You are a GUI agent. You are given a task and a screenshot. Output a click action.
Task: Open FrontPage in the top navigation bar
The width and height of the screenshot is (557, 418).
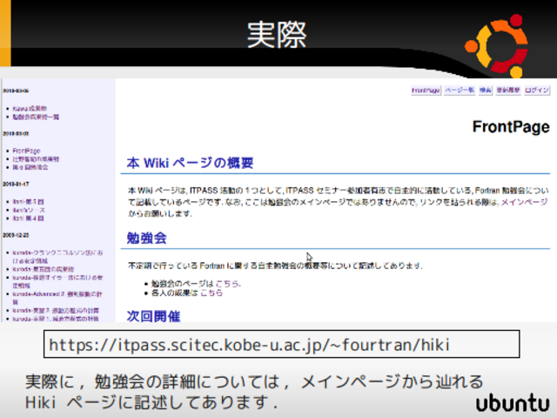[426, 91]
